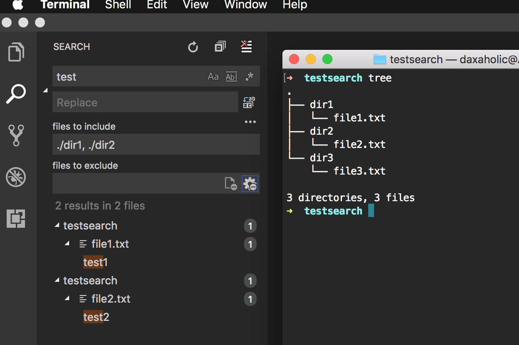519x345 pixels.
Task: Open the Edit menu
Action: point(157,5)
